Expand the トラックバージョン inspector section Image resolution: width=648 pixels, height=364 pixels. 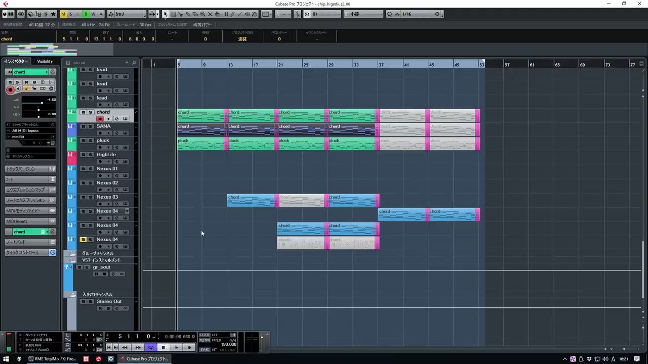coord(30,169)
